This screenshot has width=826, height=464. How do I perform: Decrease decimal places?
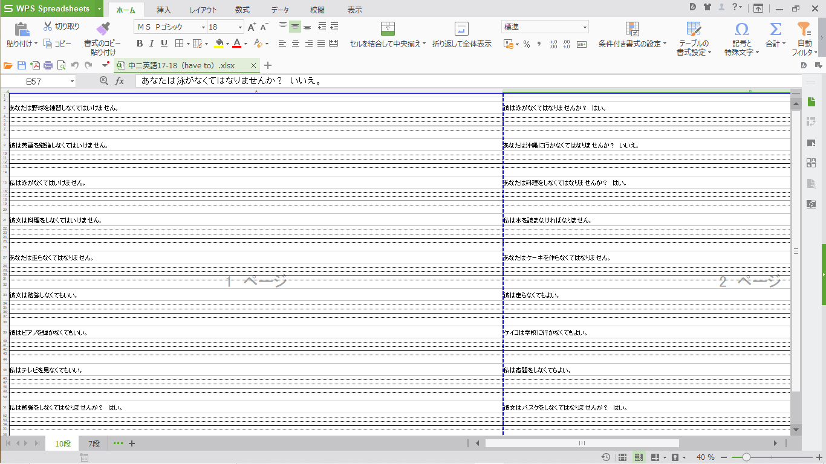[567, 44]
